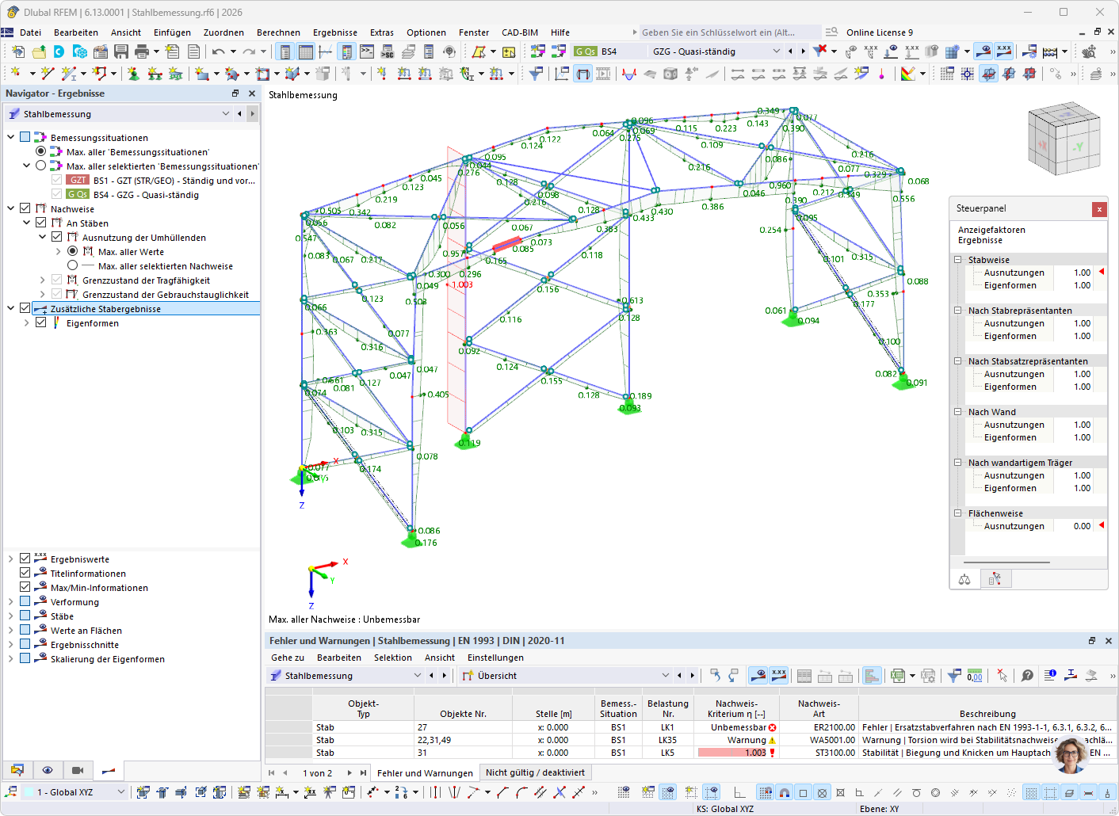The height and width of the screenshot is (816, 1119).
Task: Click the clear-filter funnel with red X
Action: 820,51
